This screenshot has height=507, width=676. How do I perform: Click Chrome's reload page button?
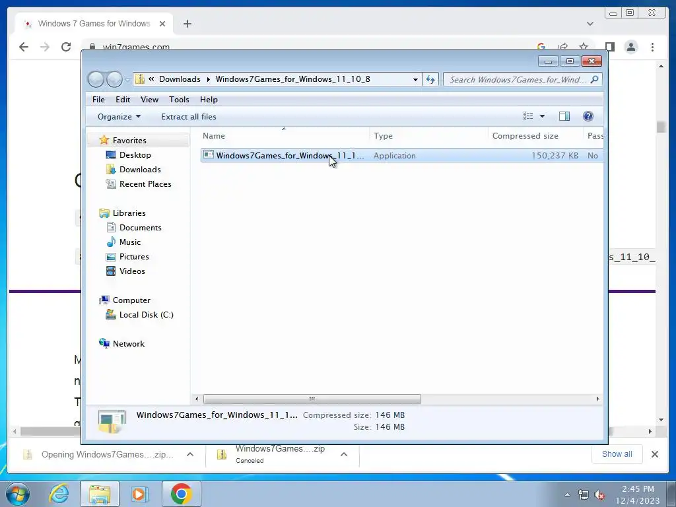click(x=66, y=47)
